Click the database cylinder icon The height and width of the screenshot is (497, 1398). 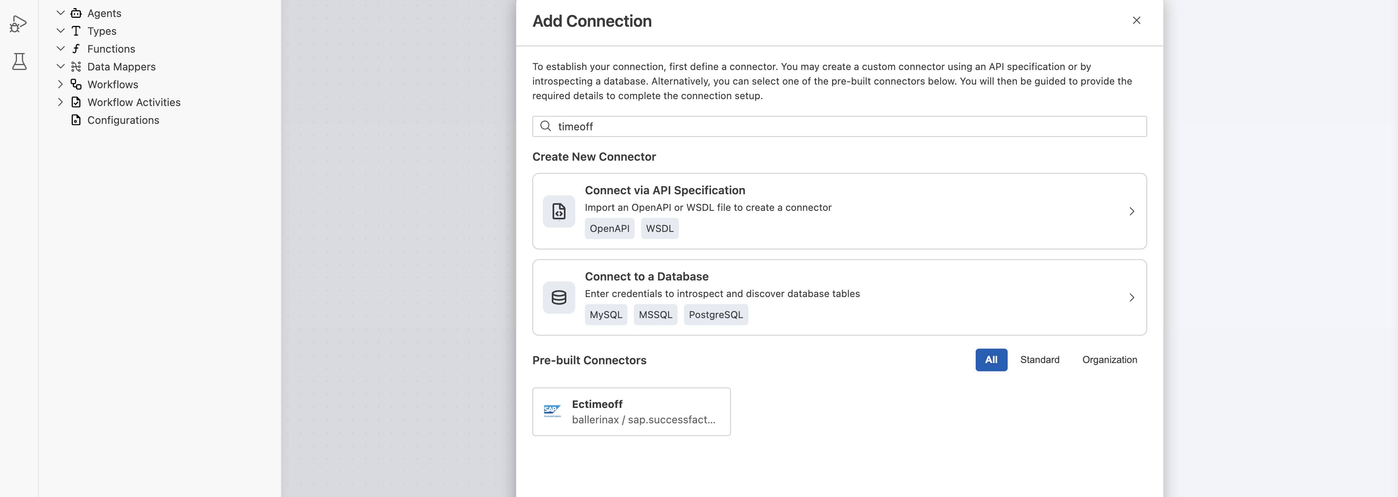559,297
